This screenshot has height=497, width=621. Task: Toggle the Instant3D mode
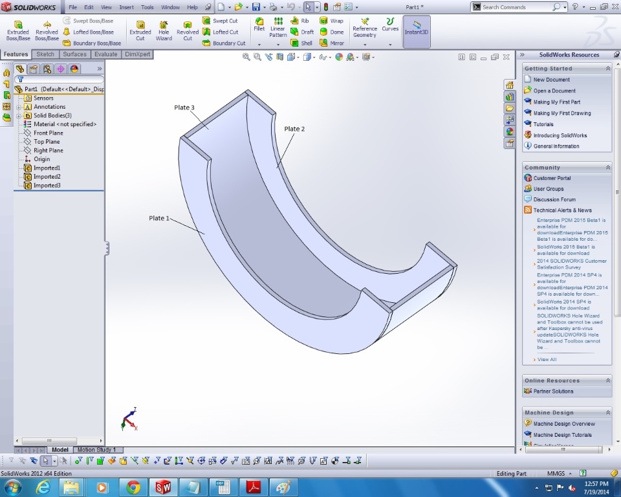click(416, 32)
